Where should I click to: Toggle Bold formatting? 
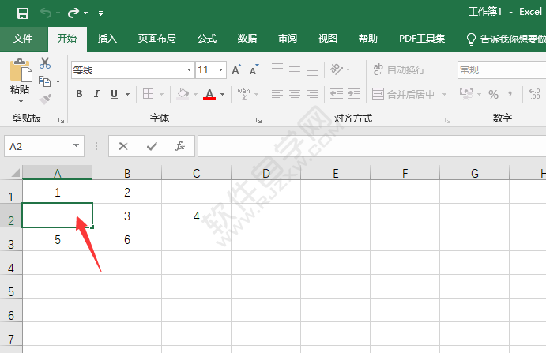pyautogui.click(x=79, y=94)
